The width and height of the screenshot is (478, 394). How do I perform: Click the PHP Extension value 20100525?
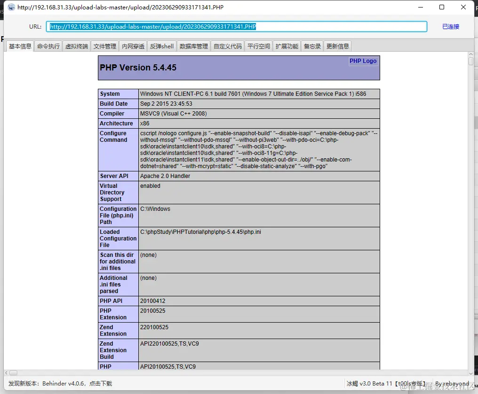pos(153,310)
